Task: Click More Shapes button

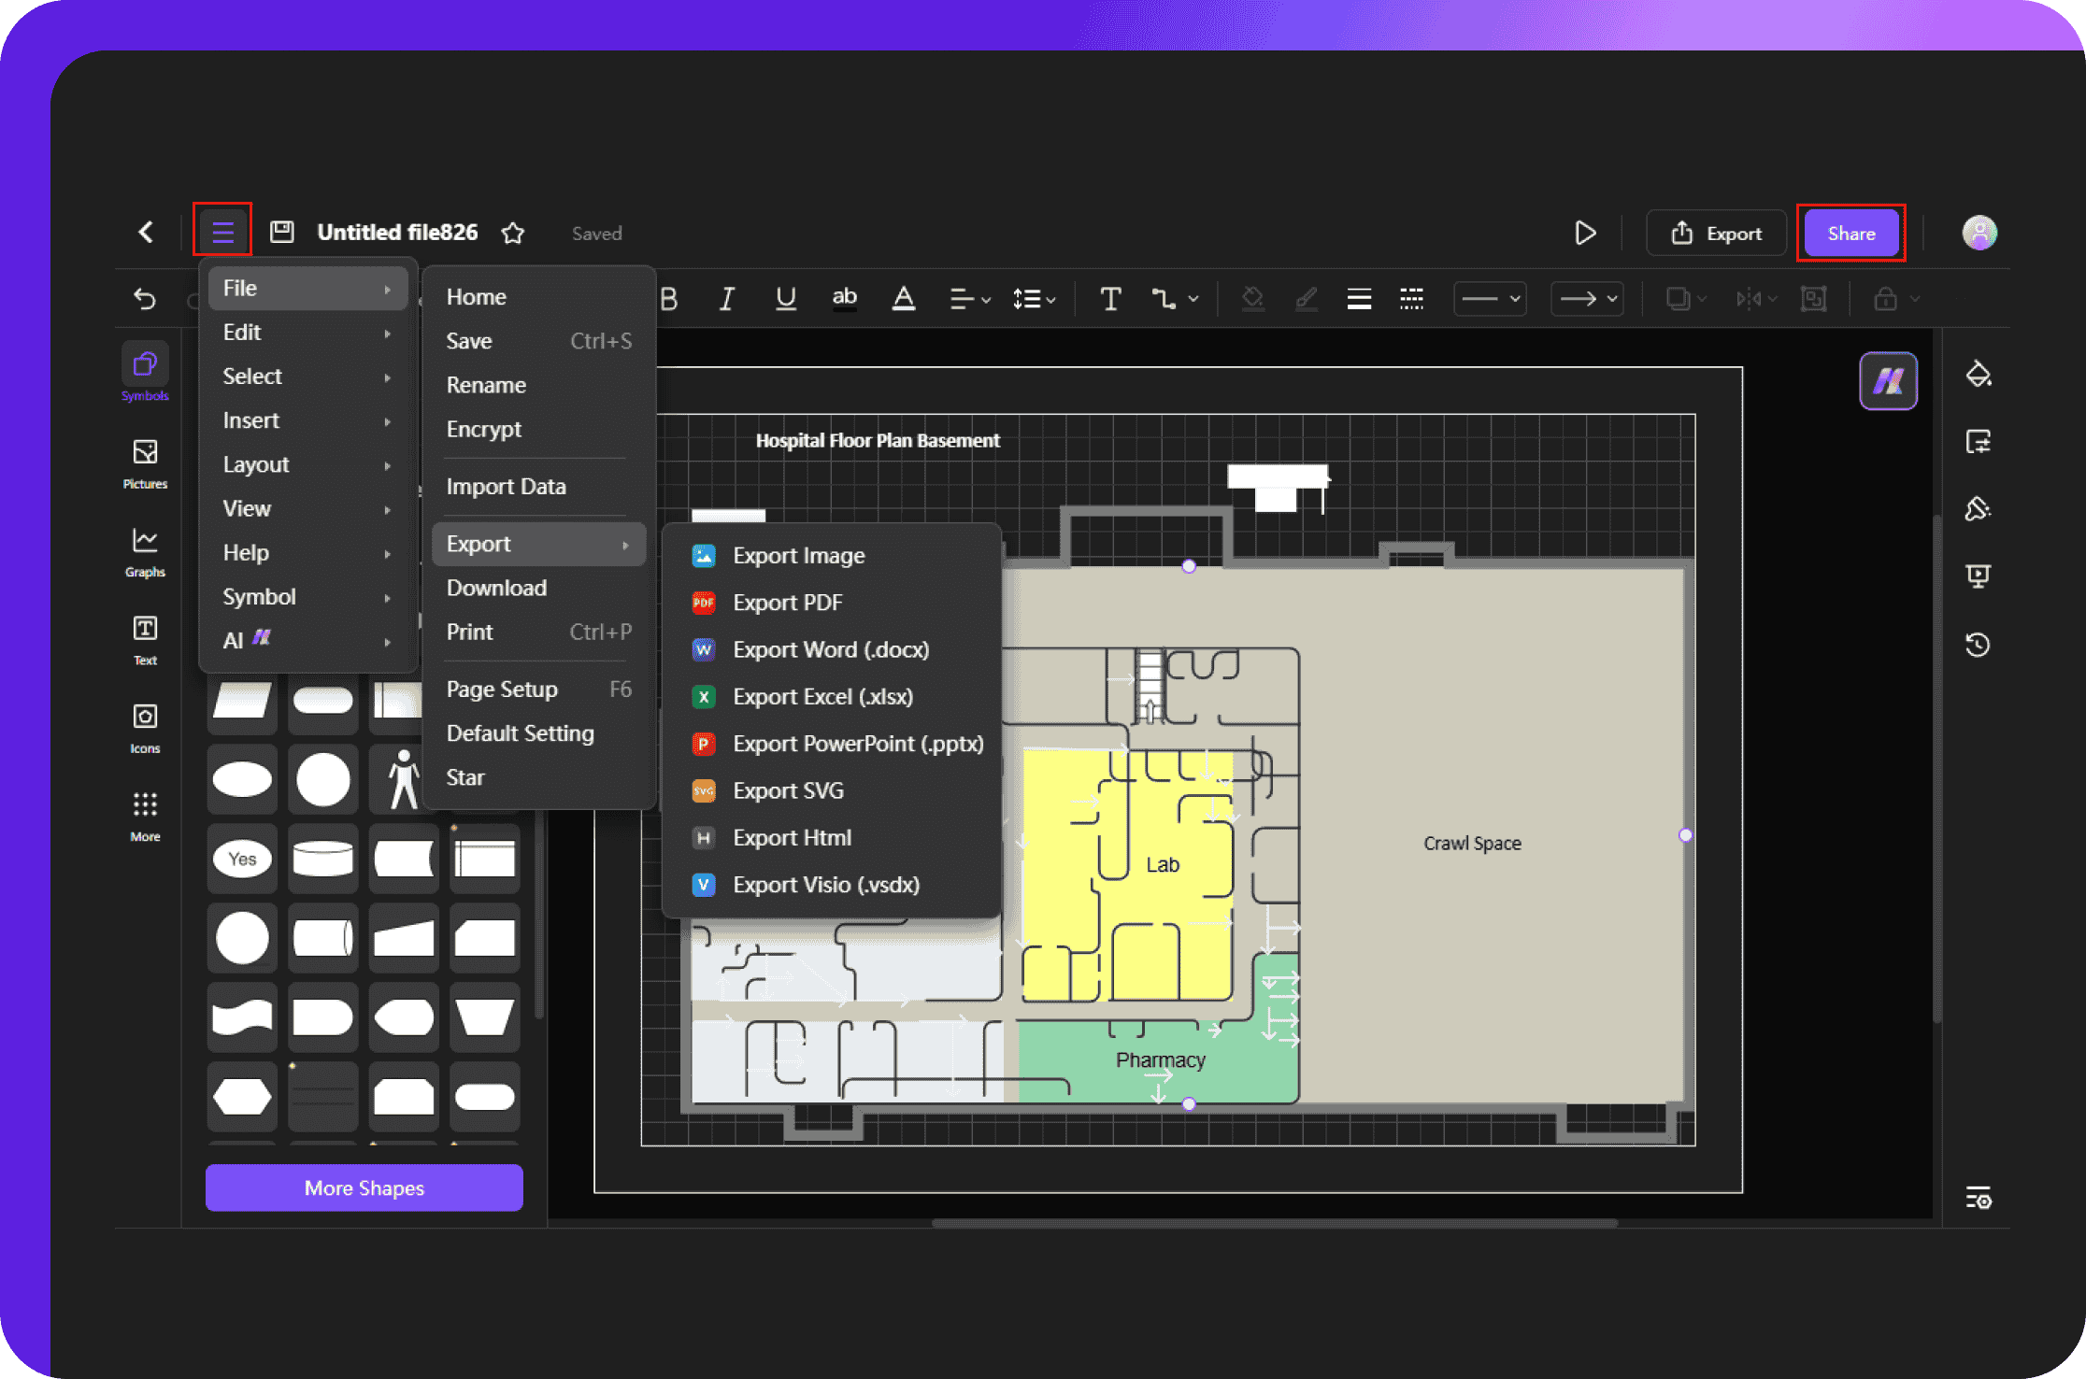Action: click(x=364, y=1187)
